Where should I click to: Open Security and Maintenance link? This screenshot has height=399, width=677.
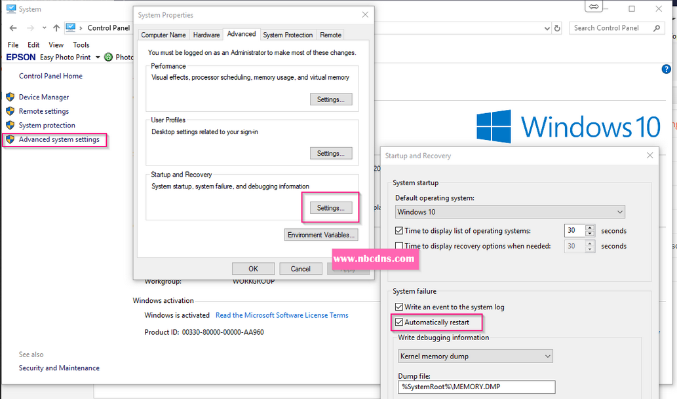click(x=59, y=368)
